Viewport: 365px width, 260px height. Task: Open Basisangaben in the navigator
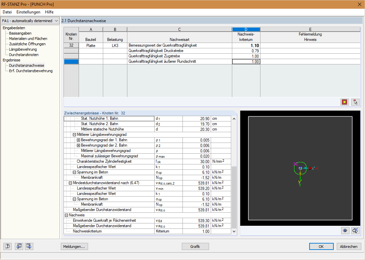click(20, 33)
